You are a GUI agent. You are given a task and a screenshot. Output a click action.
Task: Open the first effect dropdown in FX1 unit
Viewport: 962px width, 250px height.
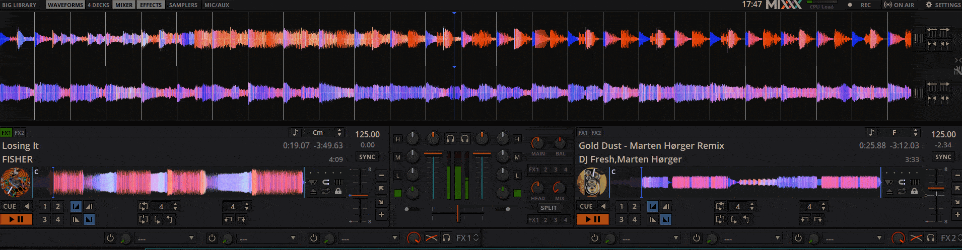point(165,238)
